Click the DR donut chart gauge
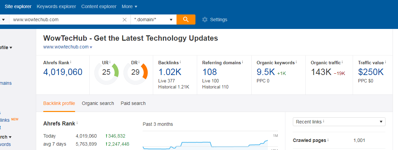 136,72
